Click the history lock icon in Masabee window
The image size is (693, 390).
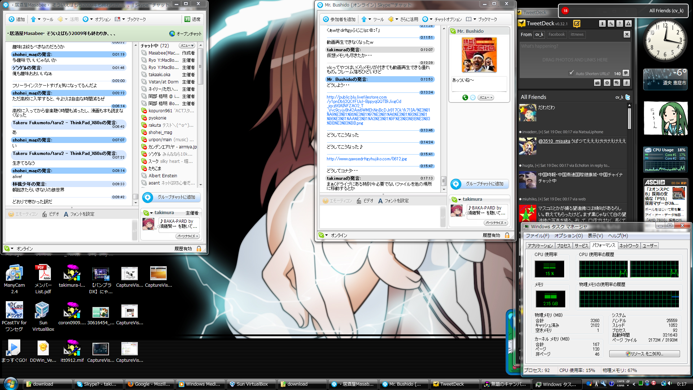point(199,248)
